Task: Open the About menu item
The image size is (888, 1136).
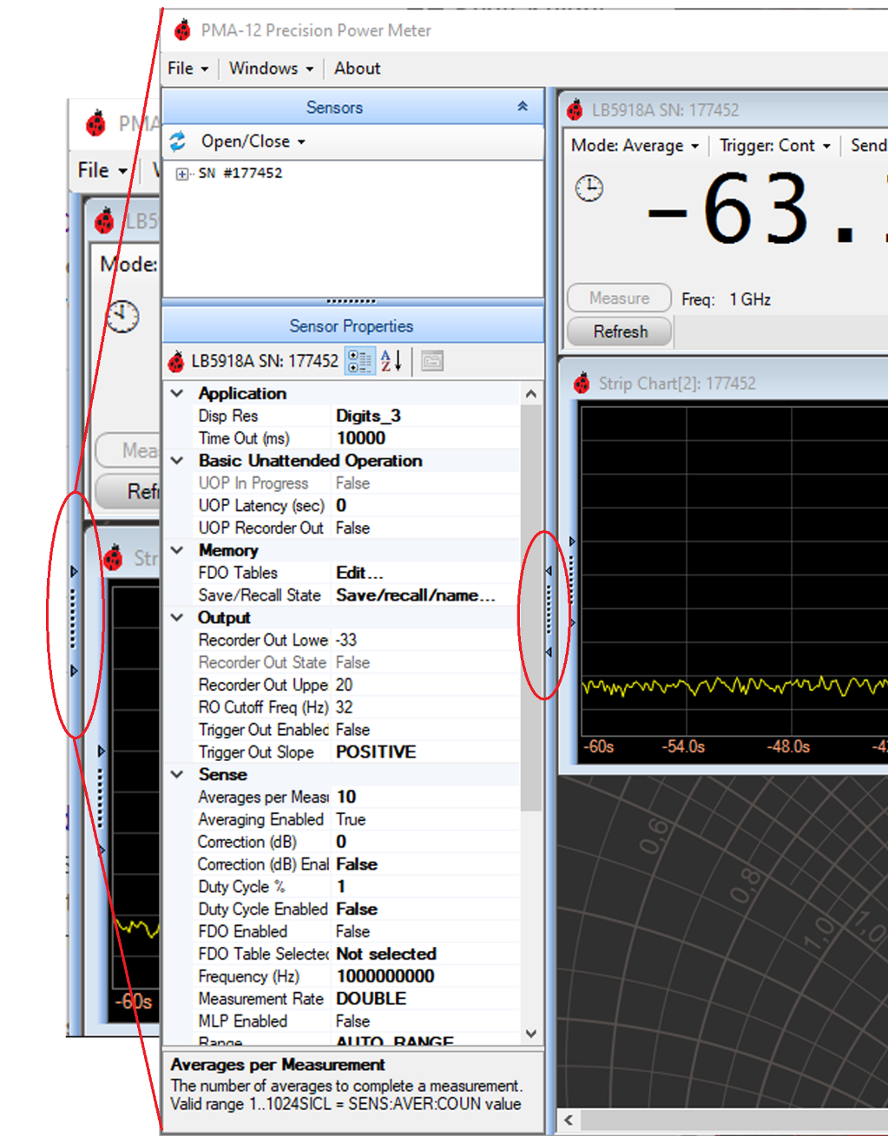Action: point(358,69)
